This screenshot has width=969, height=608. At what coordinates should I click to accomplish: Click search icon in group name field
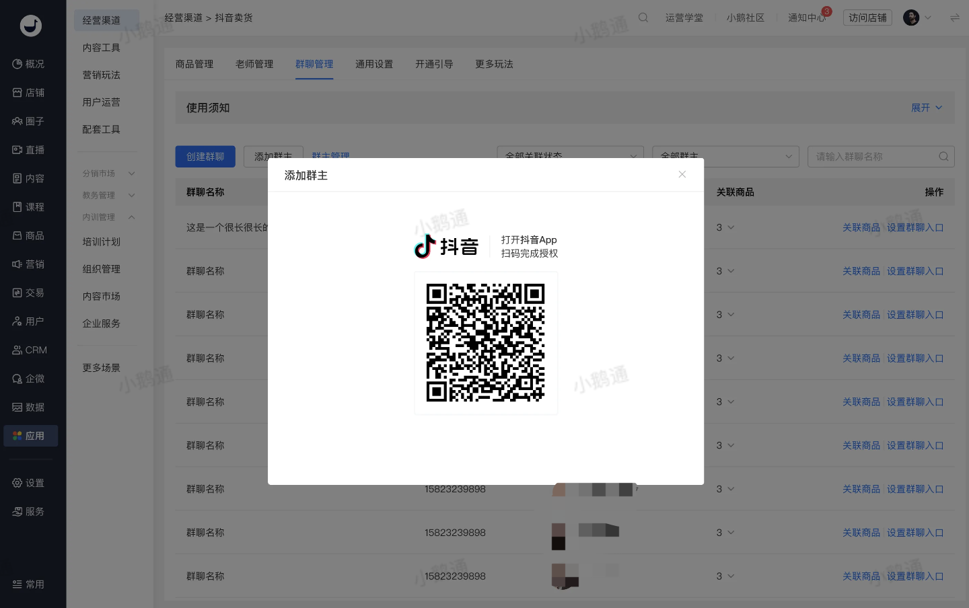(x=943, y=157)
